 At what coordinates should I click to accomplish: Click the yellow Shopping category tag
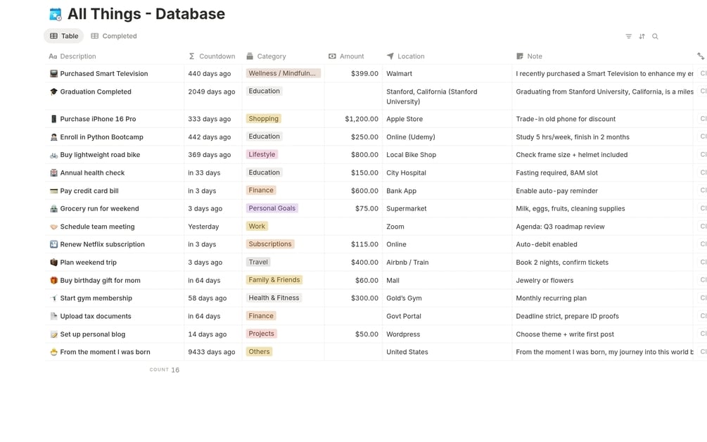click(x=264, y=119)
